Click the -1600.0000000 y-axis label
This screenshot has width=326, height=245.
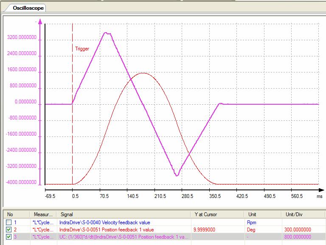(21, 134)
